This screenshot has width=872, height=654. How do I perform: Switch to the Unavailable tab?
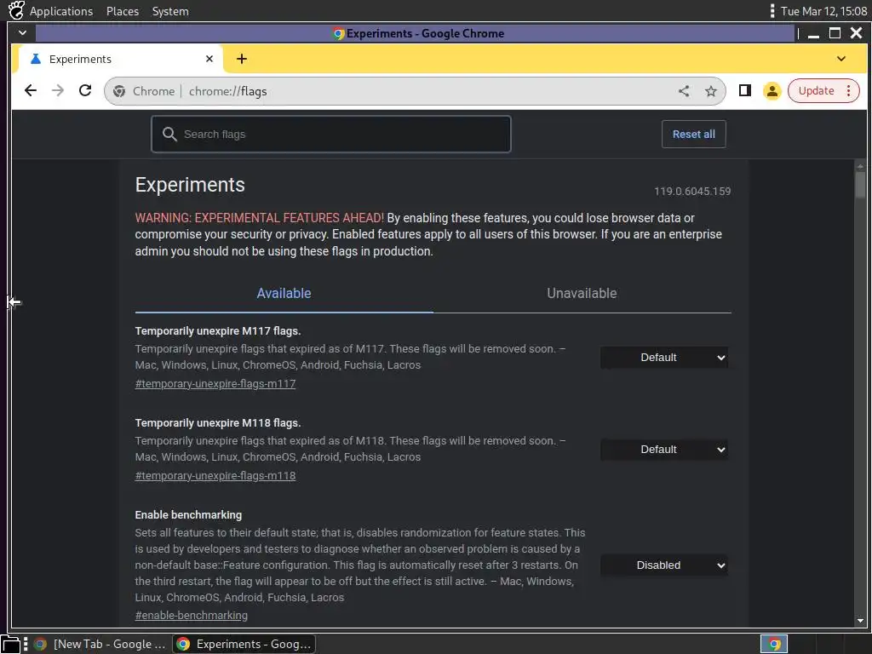[x=582, y=294]
